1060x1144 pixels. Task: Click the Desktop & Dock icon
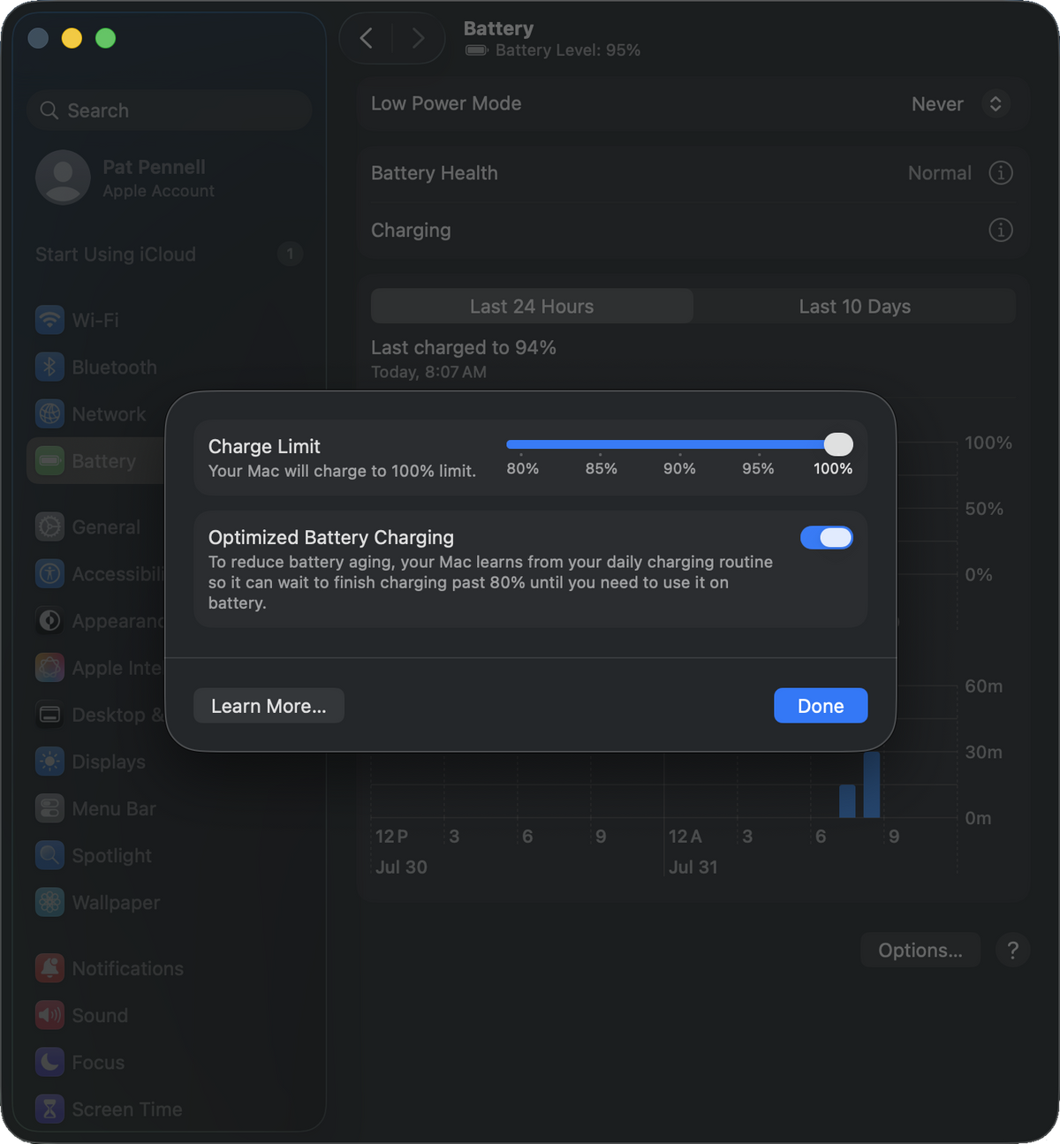pyautogui.click(x=49, y=714)
